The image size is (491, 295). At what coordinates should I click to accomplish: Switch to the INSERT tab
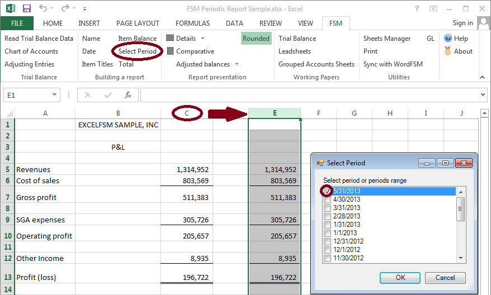click(x=89, y=23)
